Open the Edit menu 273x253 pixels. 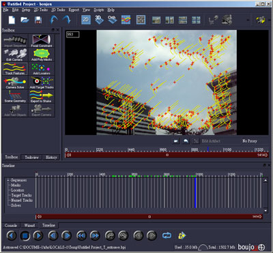[15, 10]
